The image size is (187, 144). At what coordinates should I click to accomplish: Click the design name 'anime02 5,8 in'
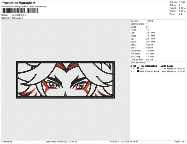tap(19, 15)
